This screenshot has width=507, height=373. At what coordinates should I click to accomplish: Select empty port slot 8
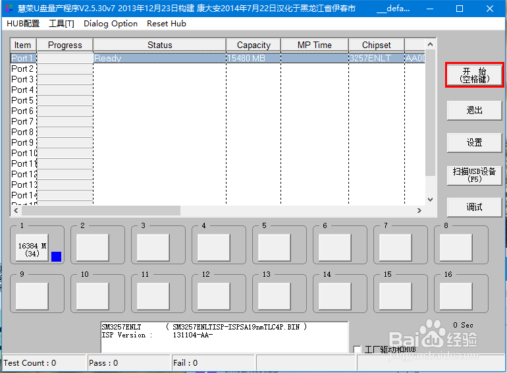(456, 248)
